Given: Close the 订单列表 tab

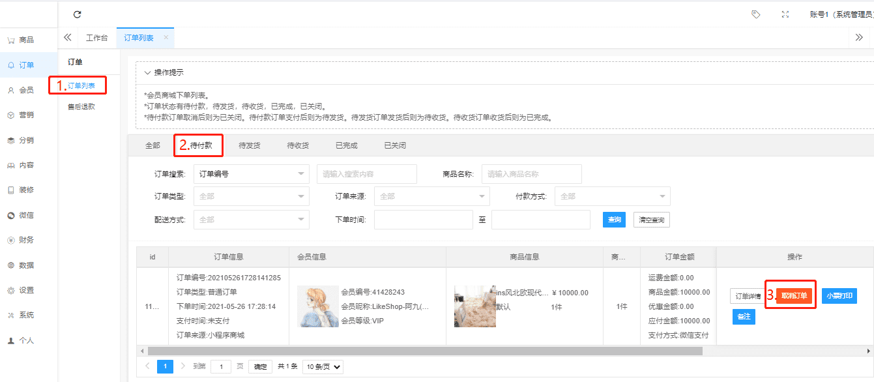Looking at the screenshot, I should [x=166, y=38].
